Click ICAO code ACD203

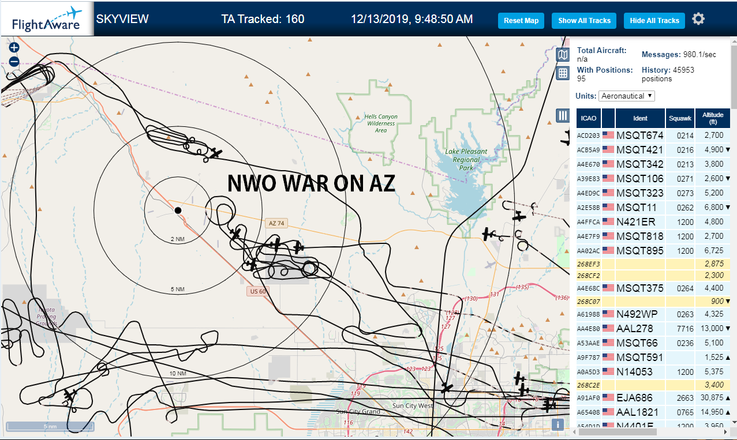589,136
